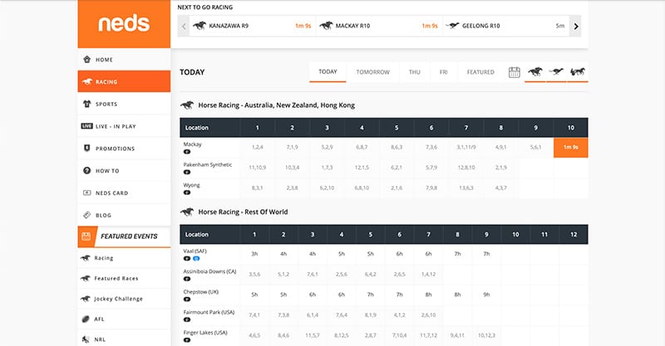This screenshot has height=346, width=665.
Task: Click horse icon beside Rest Of World heading
Action: click(x=187, y=212)
